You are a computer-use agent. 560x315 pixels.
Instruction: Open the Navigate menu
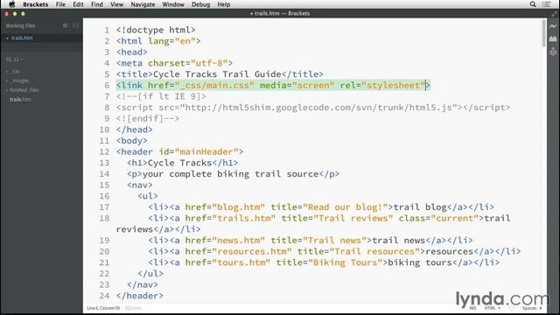point(143,4)
